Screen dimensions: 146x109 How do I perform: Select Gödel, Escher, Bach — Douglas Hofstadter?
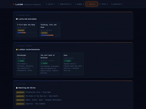point(44,100)
